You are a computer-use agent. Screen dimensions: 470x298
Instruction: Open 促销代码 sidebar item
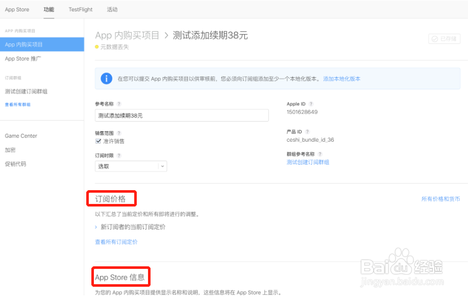pos(16,164)
